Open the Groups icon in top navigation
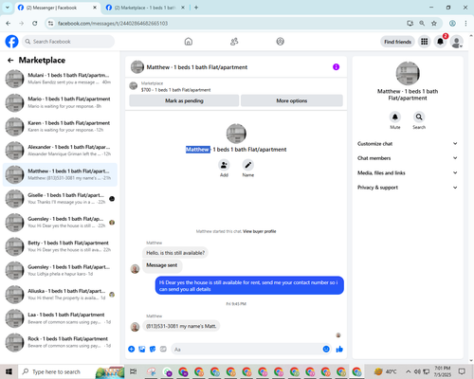 click(x=280, y=42)
